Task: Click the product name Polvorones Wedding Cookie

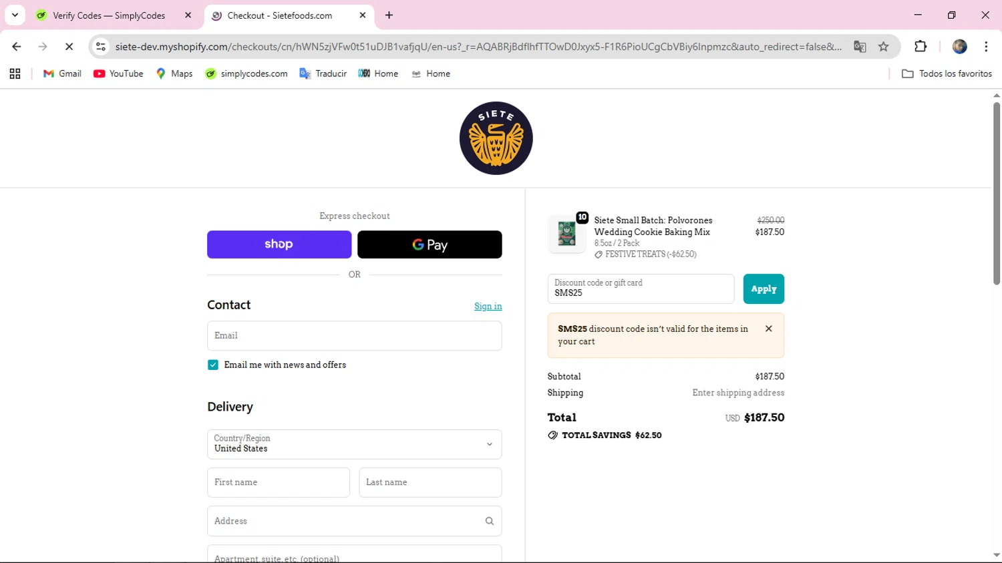Action: (x=653, y=226)
